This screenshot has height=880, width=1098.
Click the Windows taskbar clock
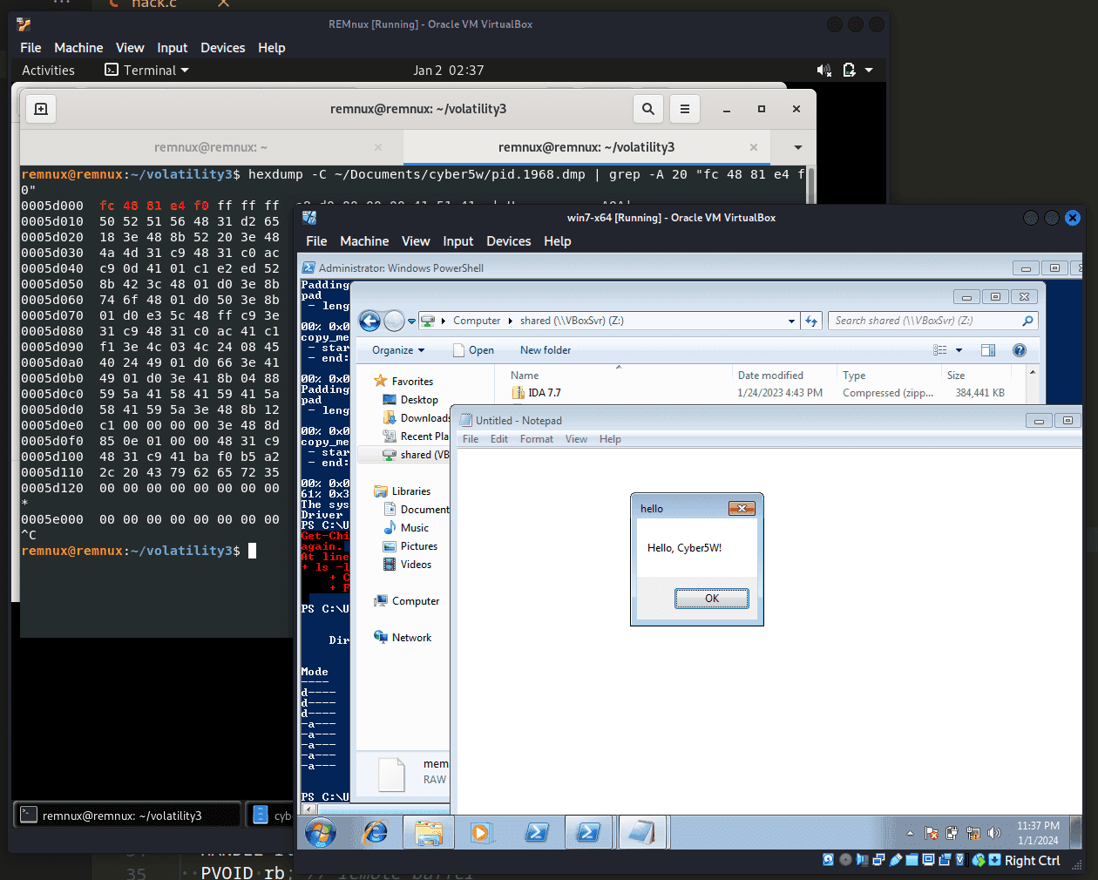[x=1038, y=833]
